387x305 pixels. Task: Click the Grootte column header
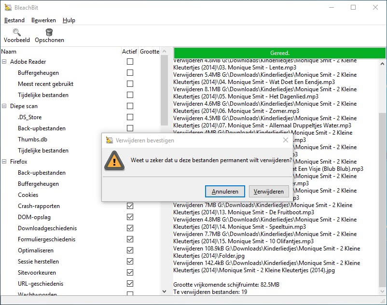(150, 52)
